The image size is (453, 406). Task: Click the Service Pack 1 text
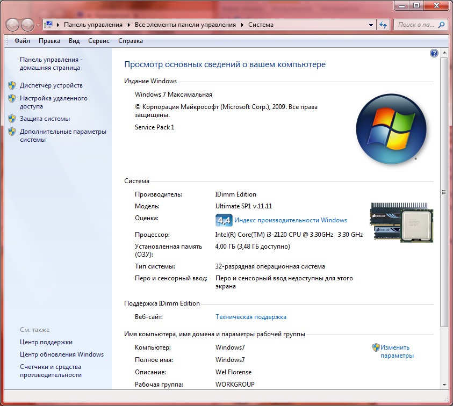pos(155,127)
